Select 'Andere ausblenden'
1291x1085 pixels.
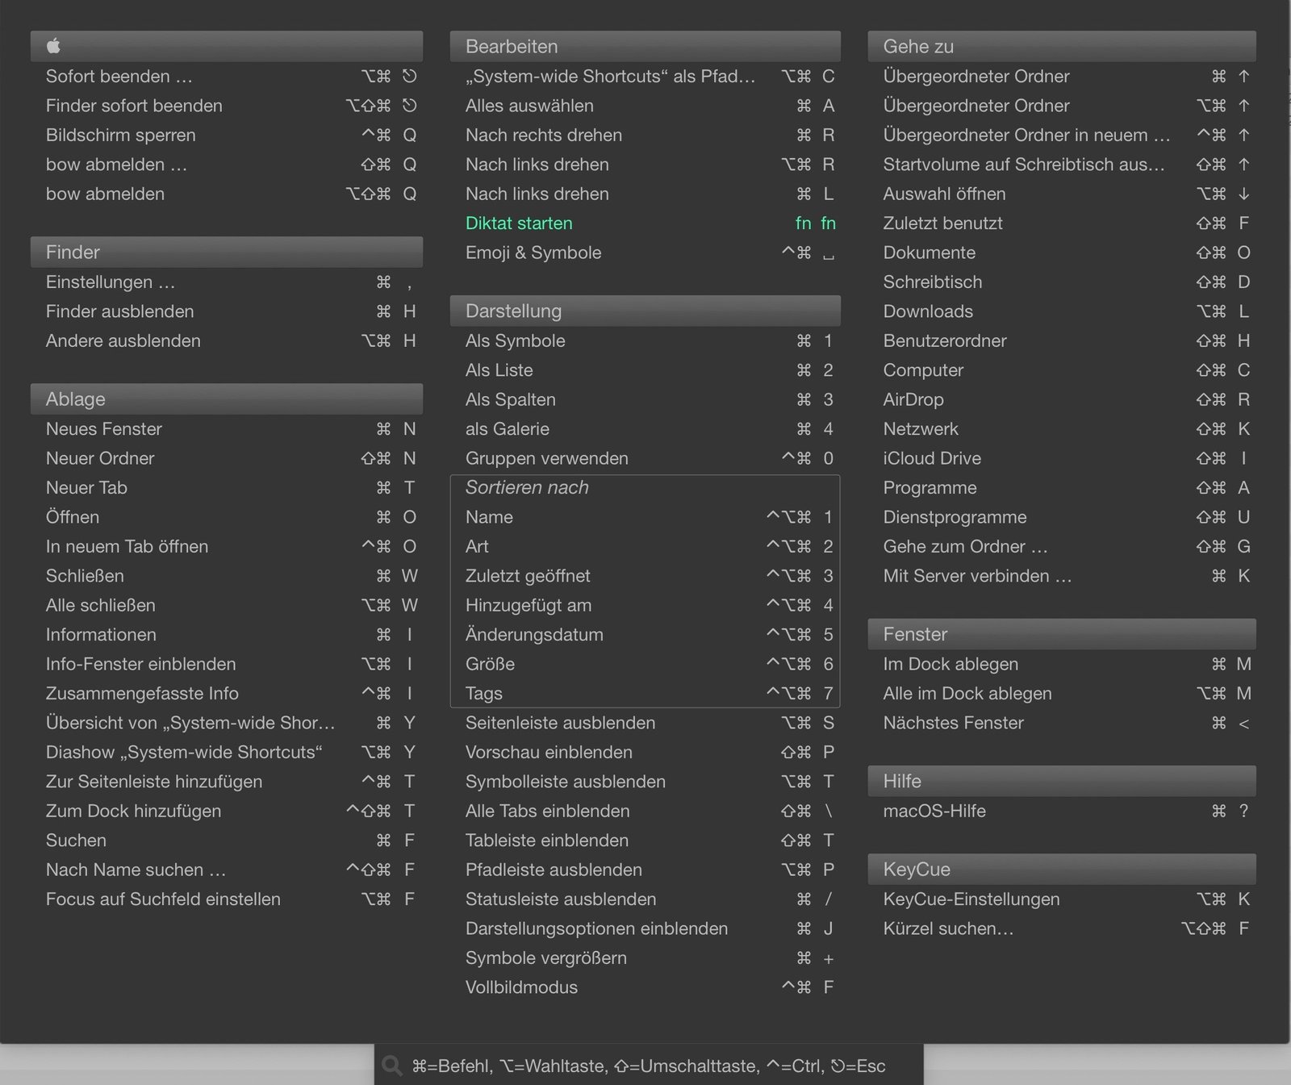pos(227,341)
